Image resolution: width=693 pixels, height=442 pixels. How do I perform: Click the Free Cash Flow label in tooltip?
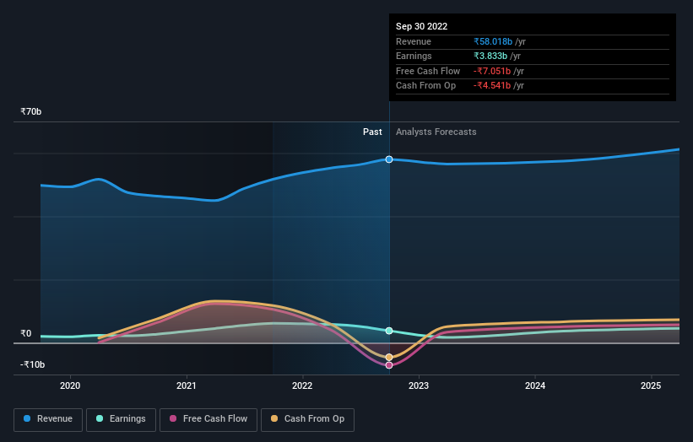(428, 71)
